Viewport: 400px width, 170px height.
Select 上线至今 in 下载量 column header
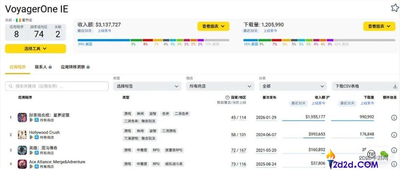367,103
